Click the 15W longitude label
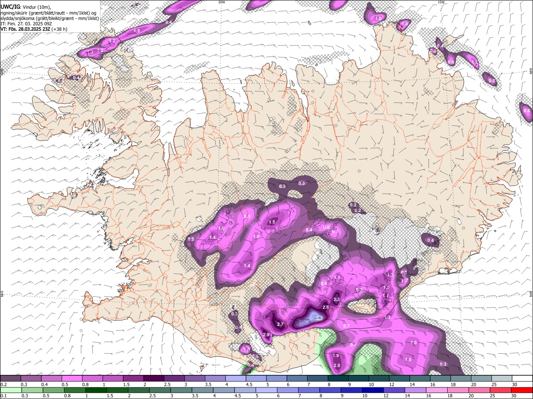Screen dimensions: 533x399 click(441, 2)
